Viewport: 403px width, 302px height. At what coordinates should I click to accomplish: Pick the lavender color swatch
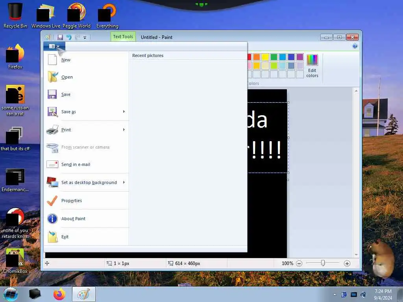[x=300, y=66]
